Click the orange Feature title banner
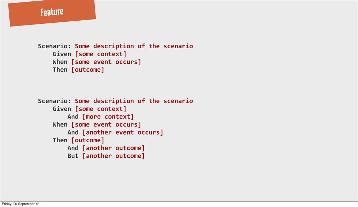The width and height of the screenshot is (358, 207). (52, 13)
